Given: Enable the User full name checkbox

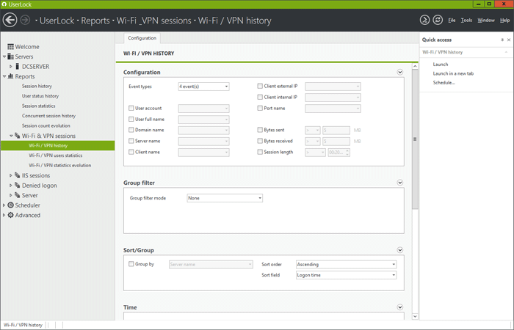Looking at the screenshot, I should click(x=131, y=119).
